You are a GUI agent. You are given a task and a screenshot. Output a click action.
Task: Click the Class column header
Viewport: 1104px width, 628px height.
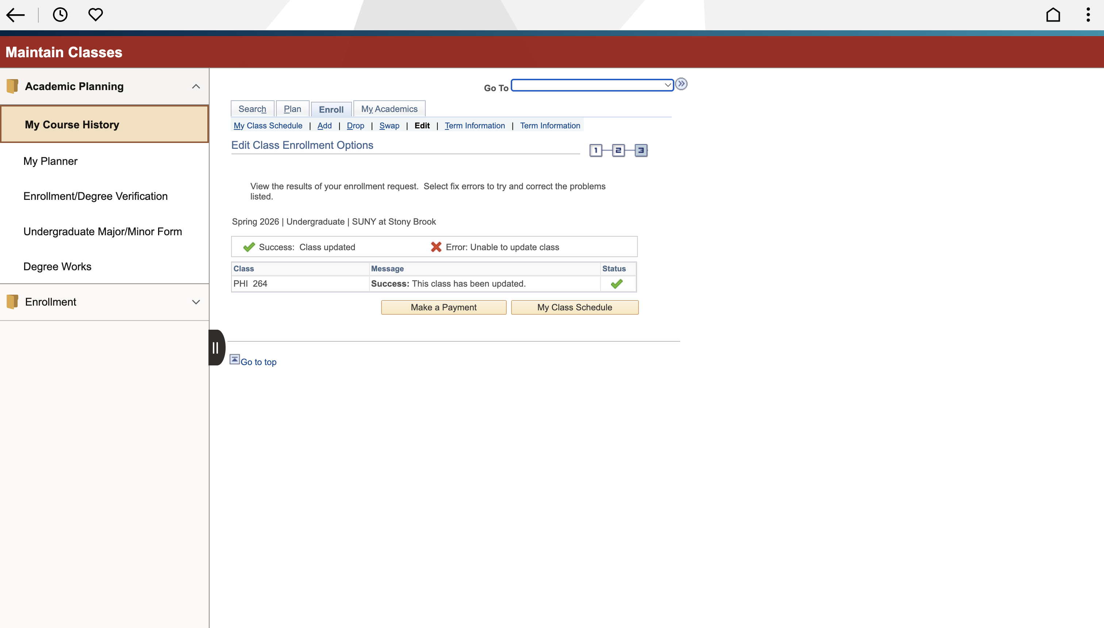[x=244, y=269]
